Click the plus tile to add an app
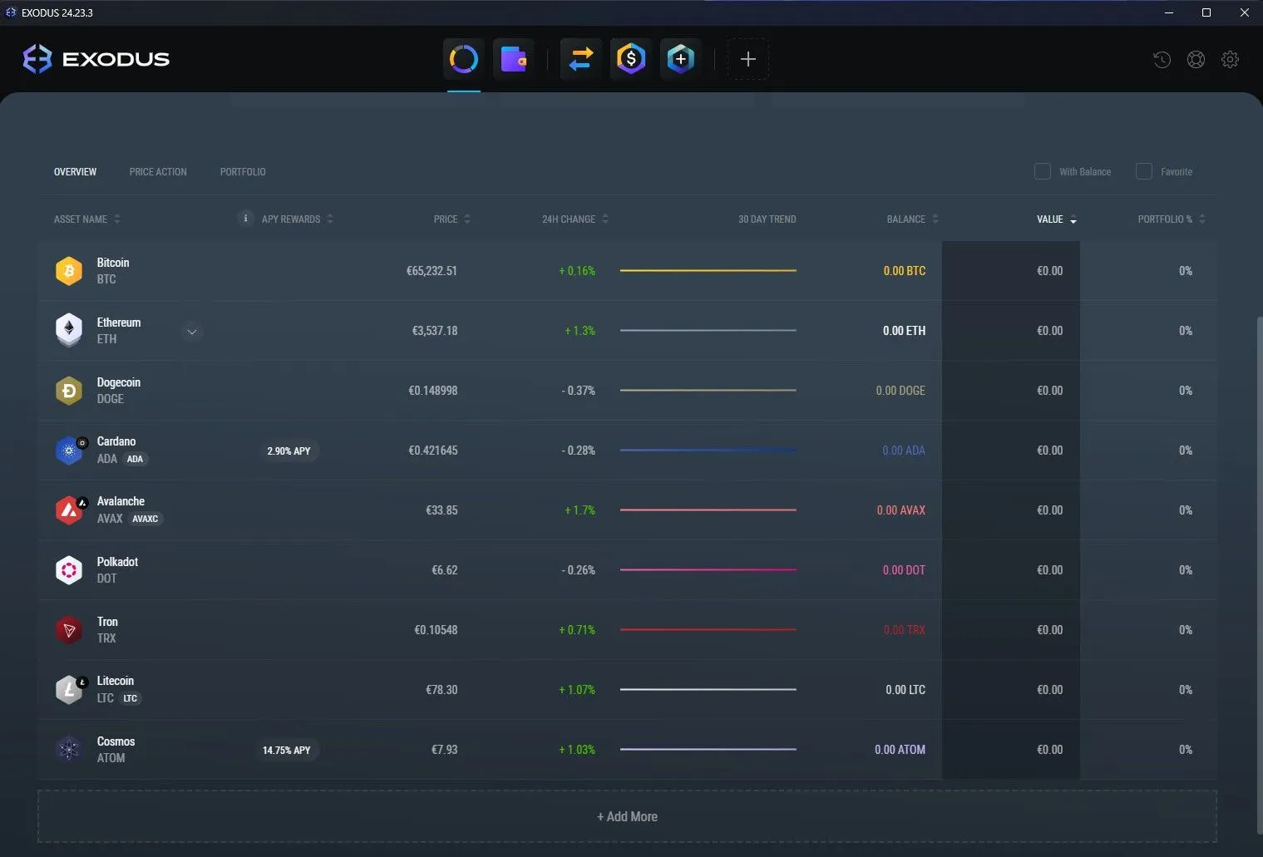The image size is (1263, 857). pyautogui.click(x=747, y=58)
